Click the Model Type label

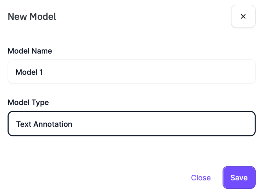28,103
